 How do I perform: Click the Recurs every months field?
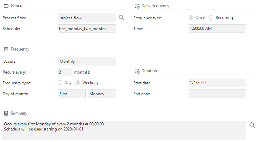65,72
